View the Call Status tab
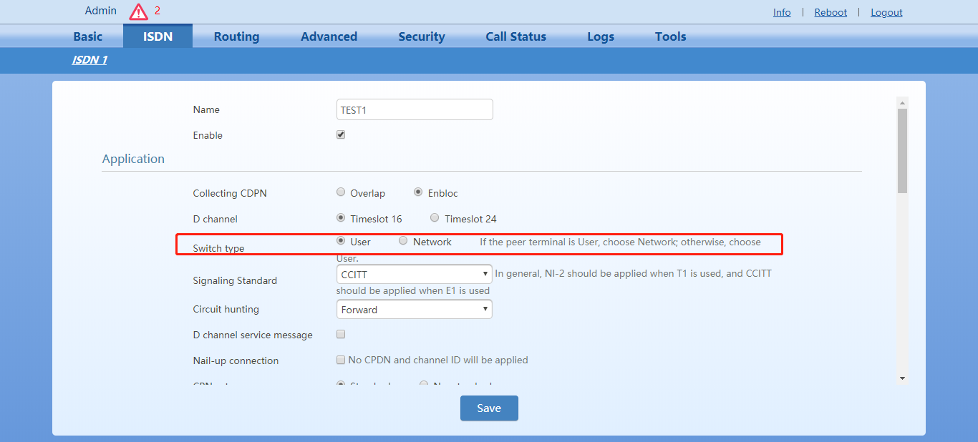The height and width of the screenshot is (442, 978). pos(515,36)
